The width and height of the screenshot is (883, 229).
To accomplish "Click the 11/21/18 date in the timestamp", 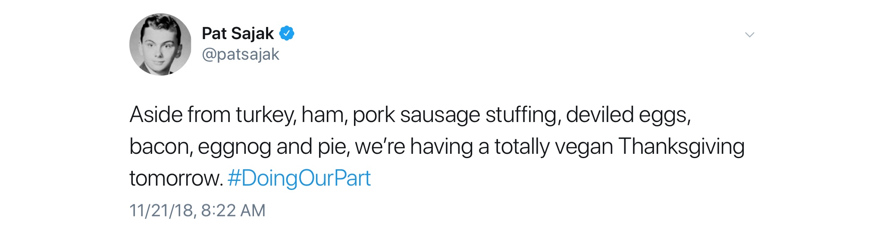I will (x=161, y=211).
